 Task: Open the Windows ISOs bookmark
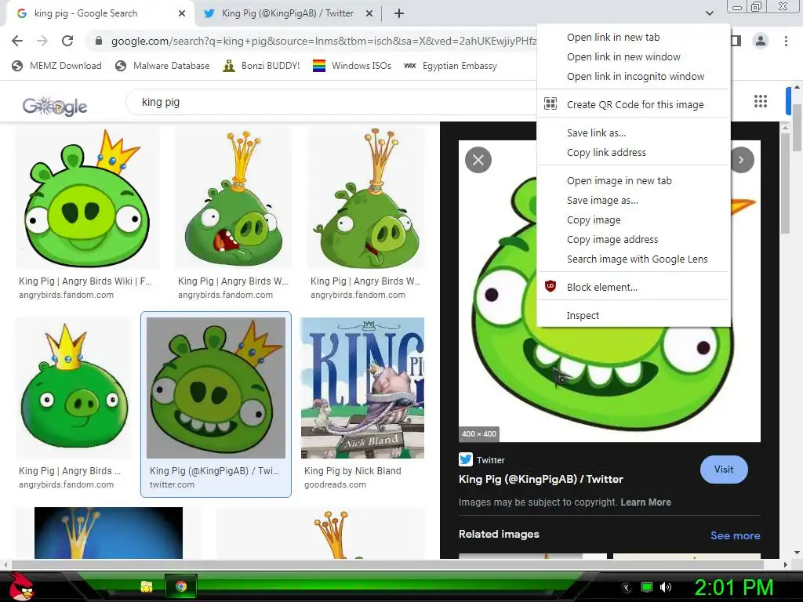click(352, 66)
